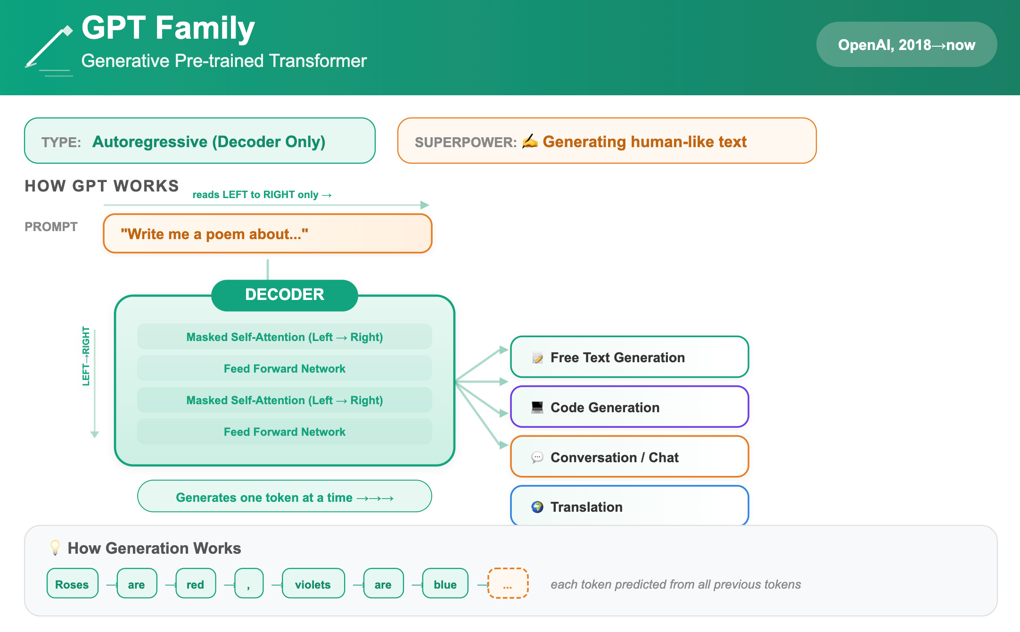Image resolution: width=1020 pixels, height=632 pixels.
Task: Click the 'Roses' token
Action: pos(72,583)
